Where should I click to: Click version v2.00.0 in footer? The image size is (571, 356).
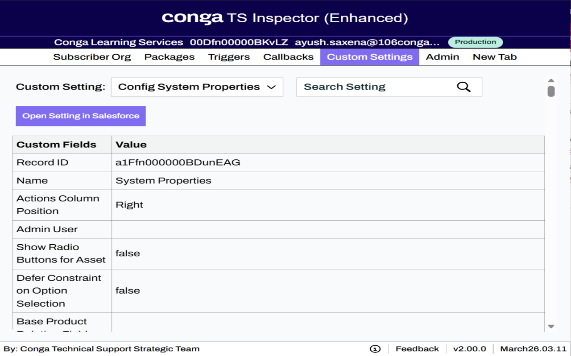[x=470, y=349]
